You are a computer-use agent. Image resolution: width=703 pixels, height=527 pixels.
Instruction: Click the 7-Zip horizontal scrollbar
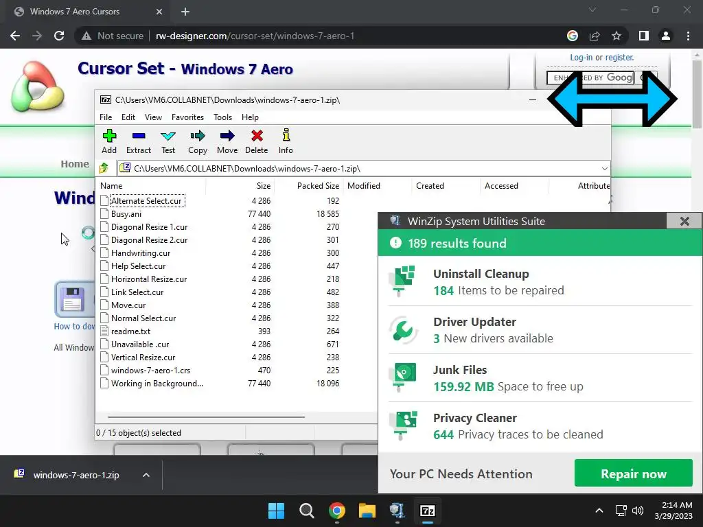click(206, 417)
